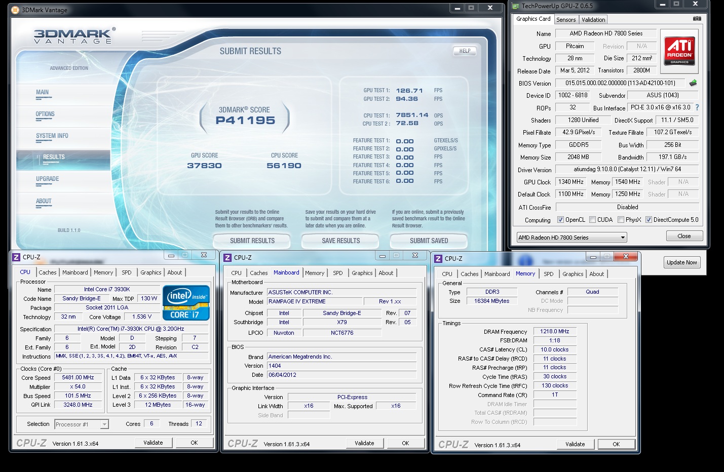Toggle the CUDA checkbox

coord(592,220)
